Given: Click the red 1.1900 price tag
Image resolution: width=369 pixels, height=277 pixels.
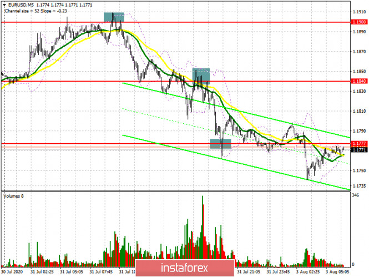Looking at the screenshot, I should pos(359,22).
